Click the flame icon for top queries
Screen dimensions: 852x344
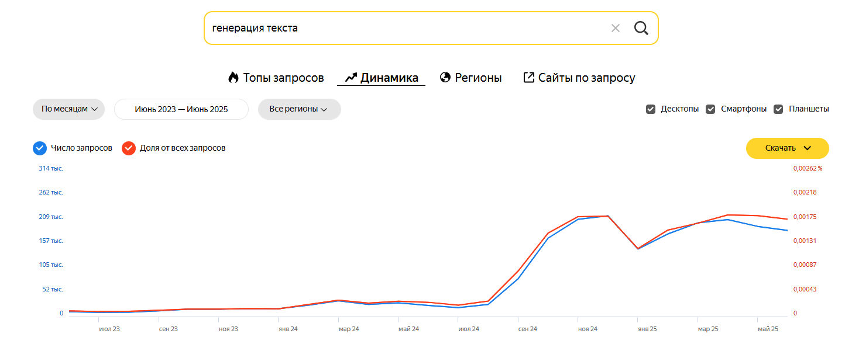tap(233, 78)
